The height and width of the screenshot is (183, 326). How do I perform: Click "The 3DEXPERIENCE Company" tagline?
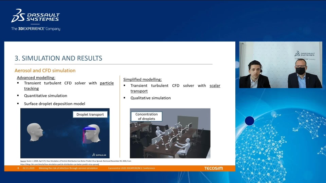click(x=36, y=28)
